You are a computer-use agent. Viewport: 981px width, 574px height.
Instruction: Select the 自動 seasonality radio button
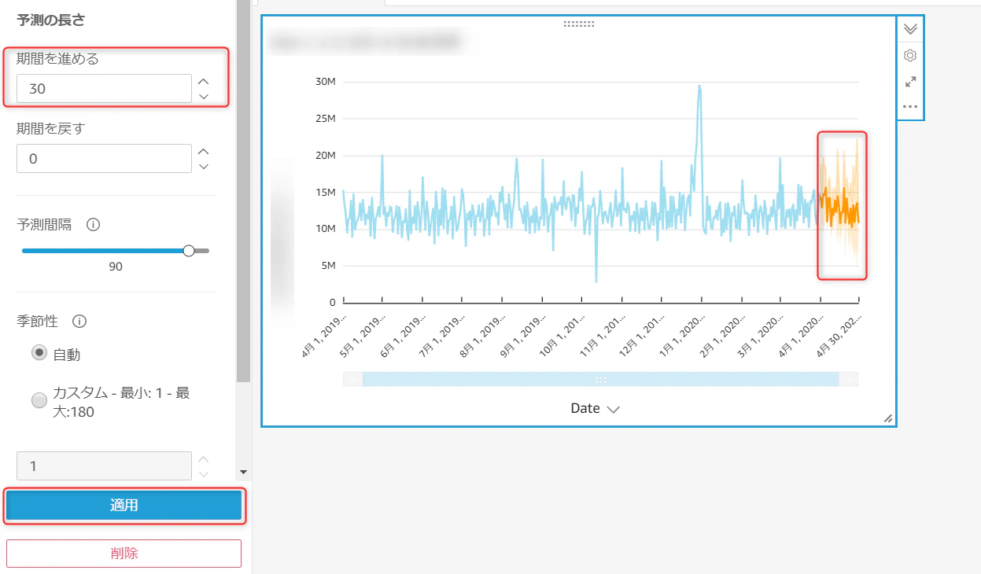(x=39, y=354)
